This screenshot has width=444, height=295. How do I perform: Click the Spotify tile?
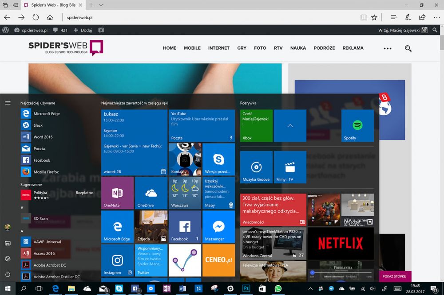[x=357, y=126]
